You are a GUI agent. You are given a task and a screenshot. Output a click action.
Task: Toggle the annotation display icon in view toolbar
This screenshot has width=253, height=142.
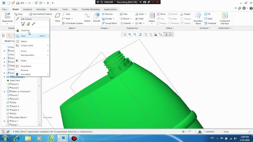coord(165,35)
